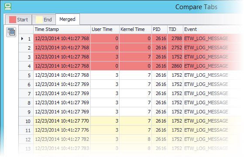This screenshot has width=244, height=157.
Task: Select row number 10 header
Action: pos(26,121)
